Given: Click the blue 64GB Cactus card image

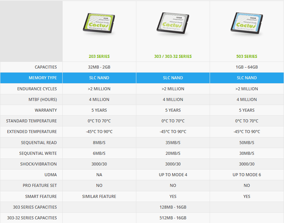Looking at the screenshot, I should (x=247, y=23).
